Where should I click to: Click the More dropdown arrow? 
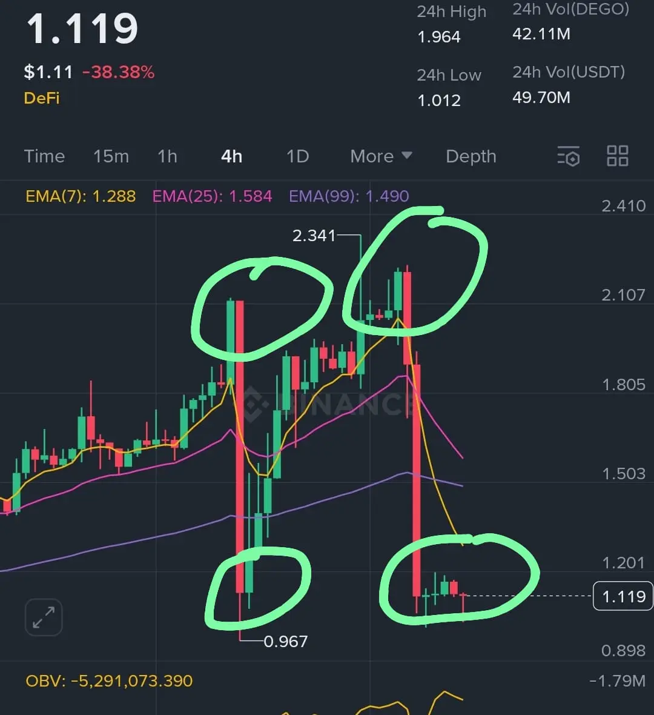[407, 156]
